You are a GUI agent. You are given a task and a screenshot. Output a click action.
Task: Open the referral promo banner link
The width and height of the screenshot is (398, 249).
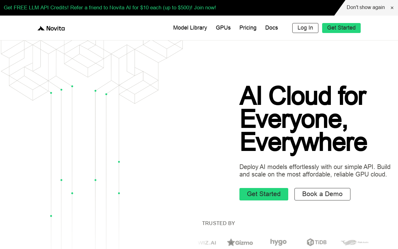tap(110, 7)
